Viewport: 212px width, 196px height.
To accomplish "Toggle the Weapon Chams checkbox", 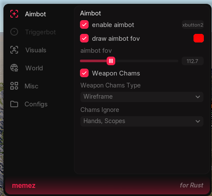I will 84,73.
